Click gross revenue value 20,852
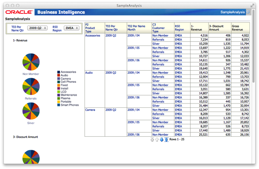The width and height of the screenshot is (259, 169). [244, 122]
